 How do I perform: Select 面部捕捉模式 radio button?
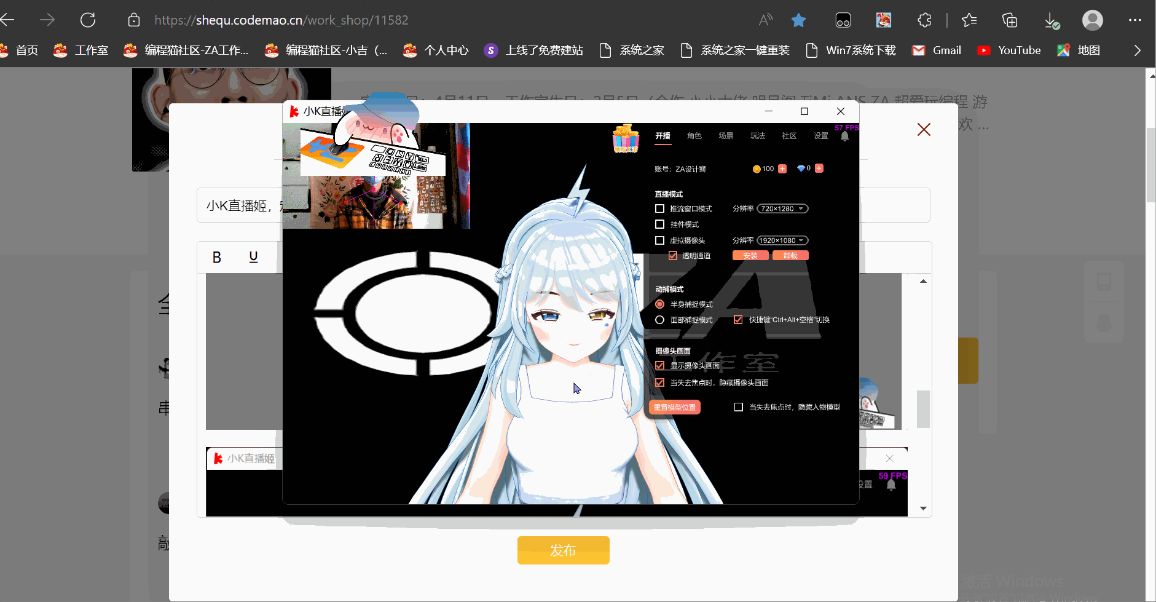pyautogui.click(x=659, y=320)
